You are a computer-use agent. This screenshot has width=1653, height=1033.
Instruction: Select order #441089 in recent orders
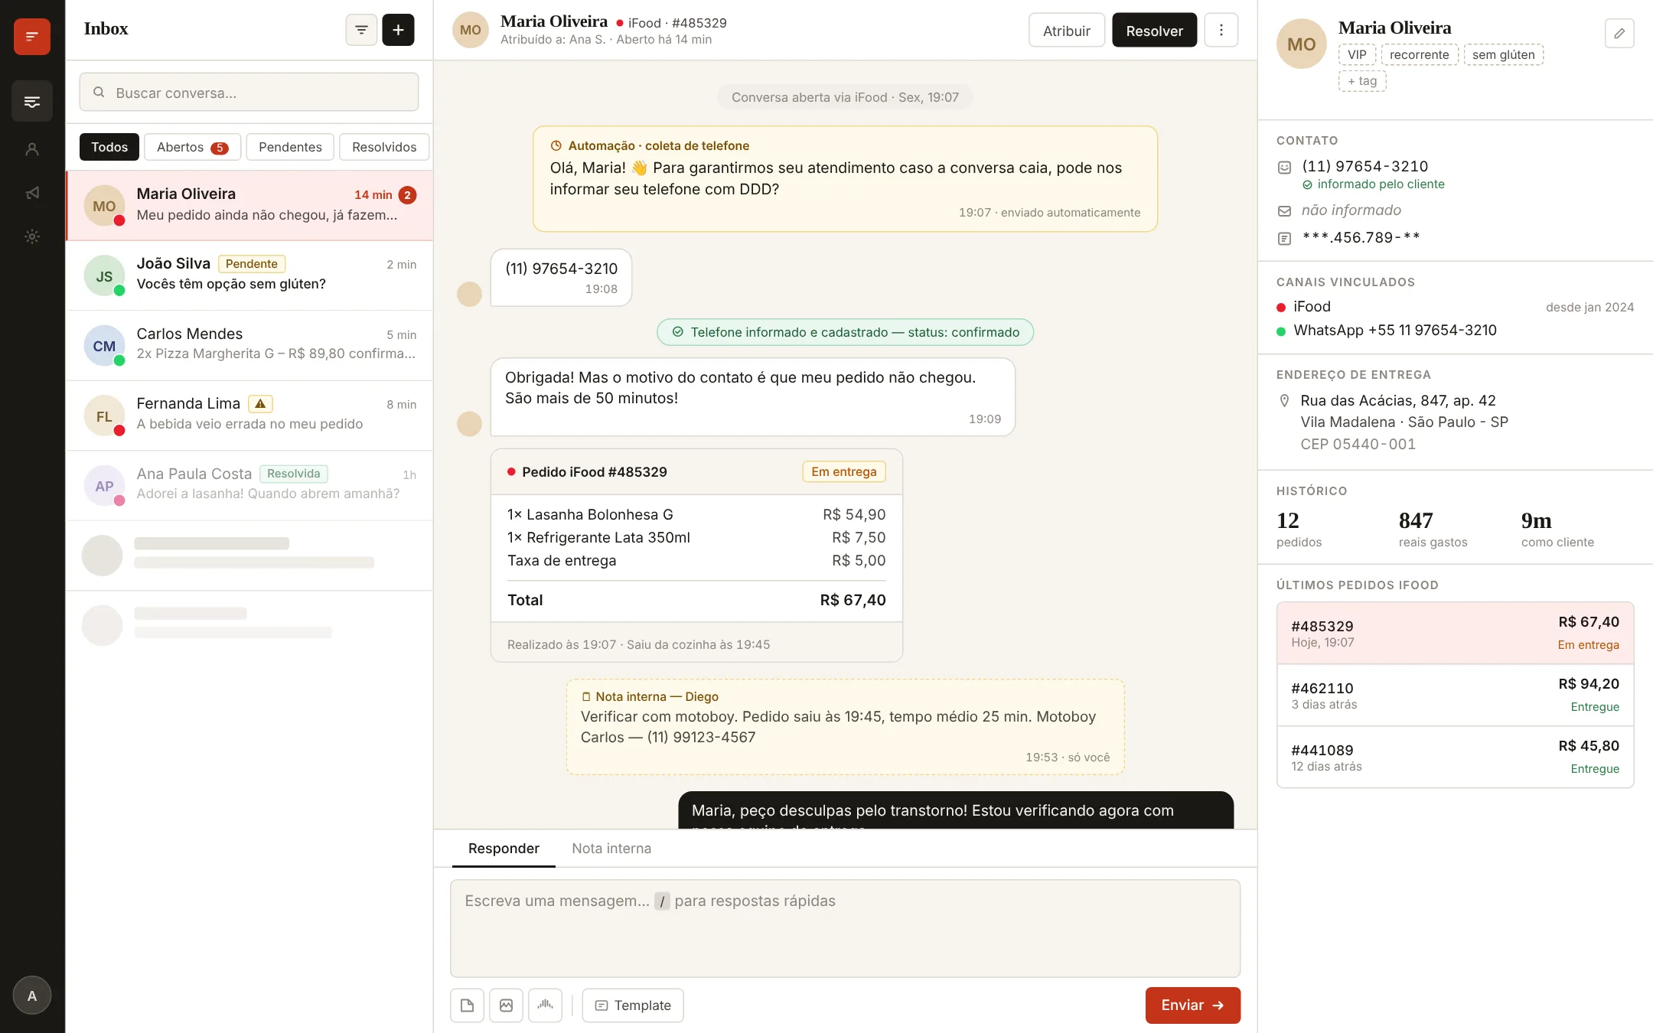point(1455,757)
